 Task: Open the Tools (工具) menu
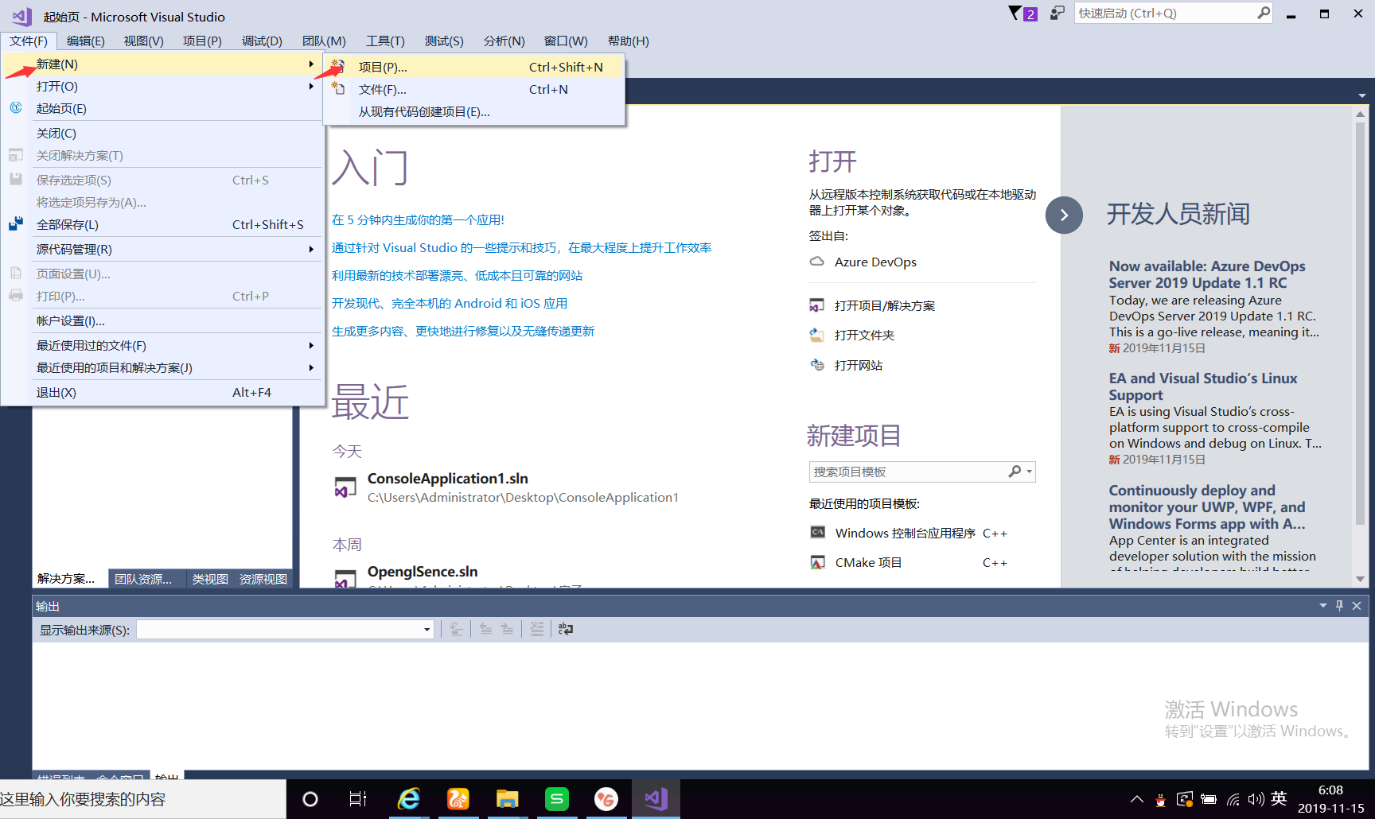tap(385, 41)
